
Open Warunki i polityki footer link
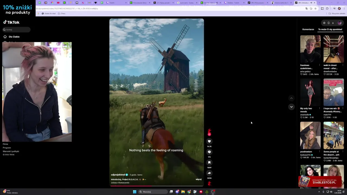coord(11,151)
